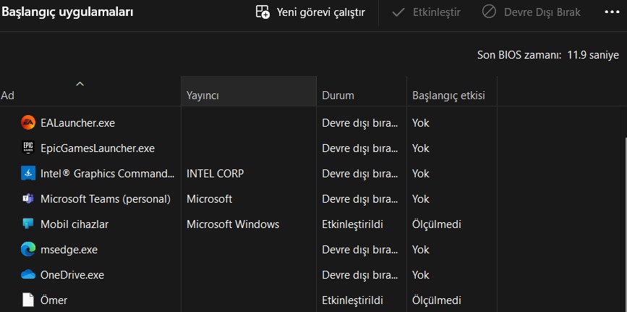
Task: Click the Son BIOS zamanı text
Action: [x=548, y=55]
